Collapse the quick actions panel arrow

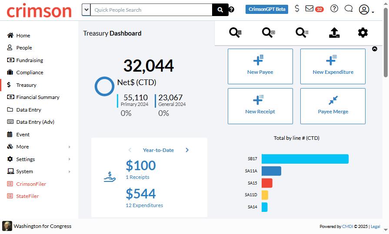tap(375, 49)
